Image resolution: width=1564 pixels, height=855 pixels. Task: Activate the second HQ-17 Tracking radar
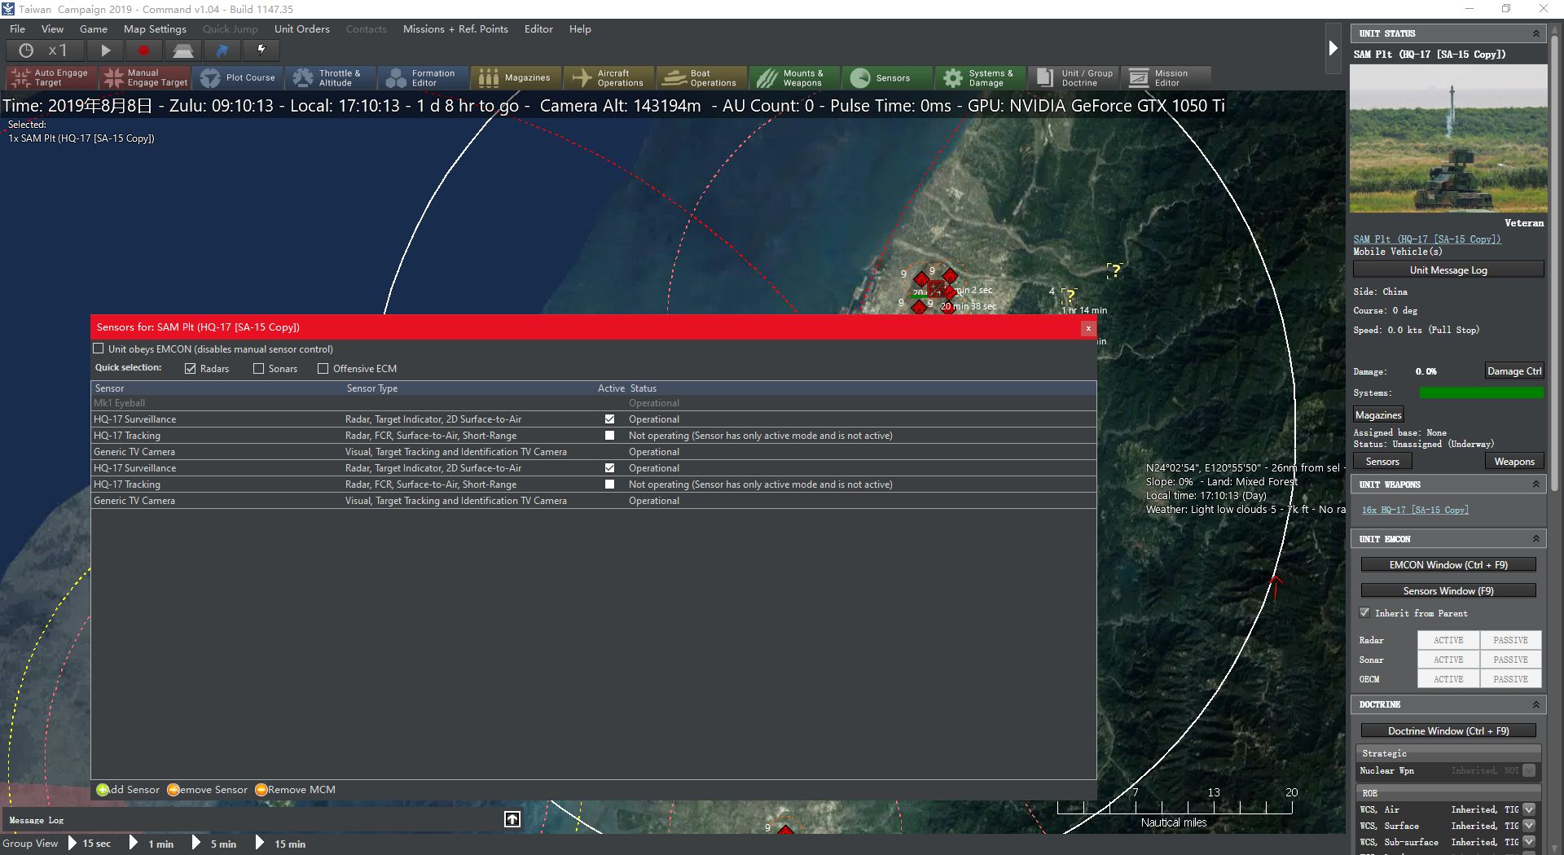point(609,484)
